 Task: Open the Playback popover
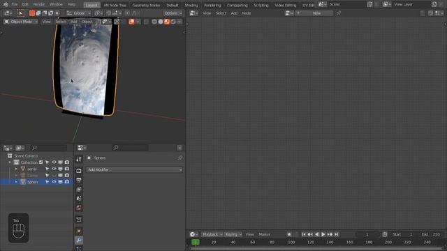click(212, 234)
